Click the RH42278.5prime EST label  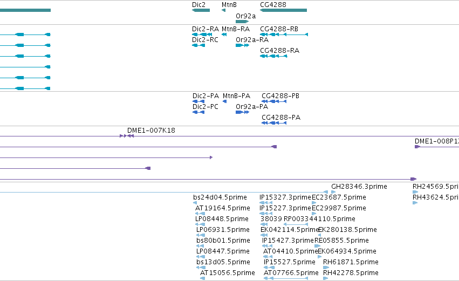[351, 273]
